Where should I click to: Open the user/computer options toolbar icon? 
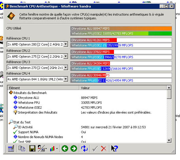coord(41,148)
